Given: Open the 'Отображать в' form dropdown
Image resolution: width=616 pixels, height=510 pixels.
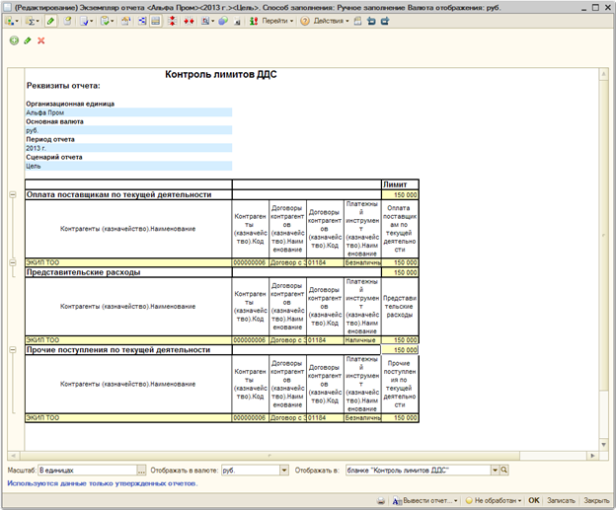Looking at the screenshot, I should [x=493, y=471].
